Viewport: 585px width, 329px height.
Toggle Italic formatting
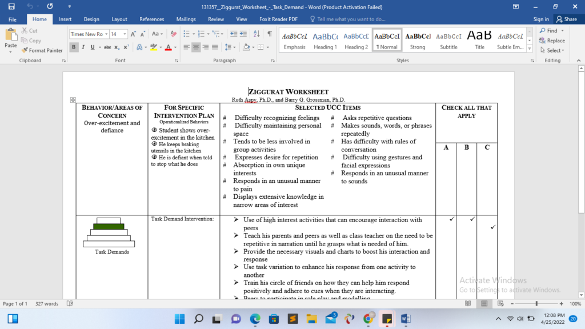(83, 47)
